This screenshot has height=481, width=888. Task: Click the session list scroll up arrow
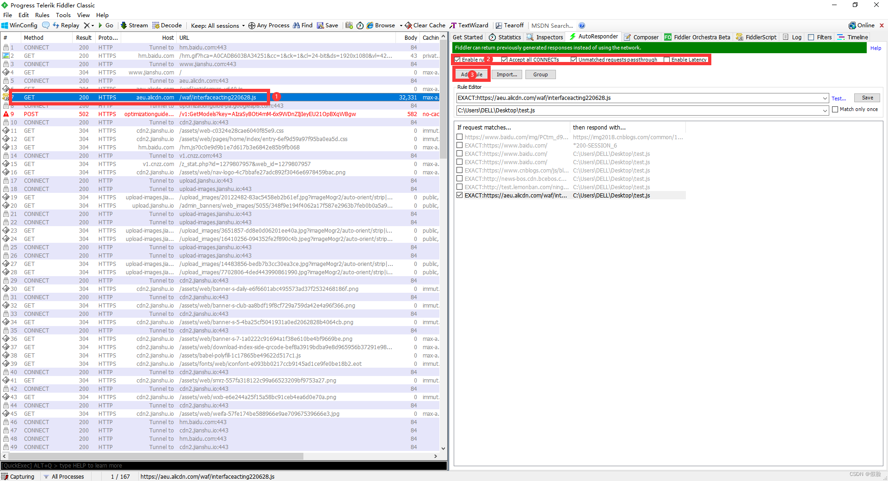pos(443,37)
